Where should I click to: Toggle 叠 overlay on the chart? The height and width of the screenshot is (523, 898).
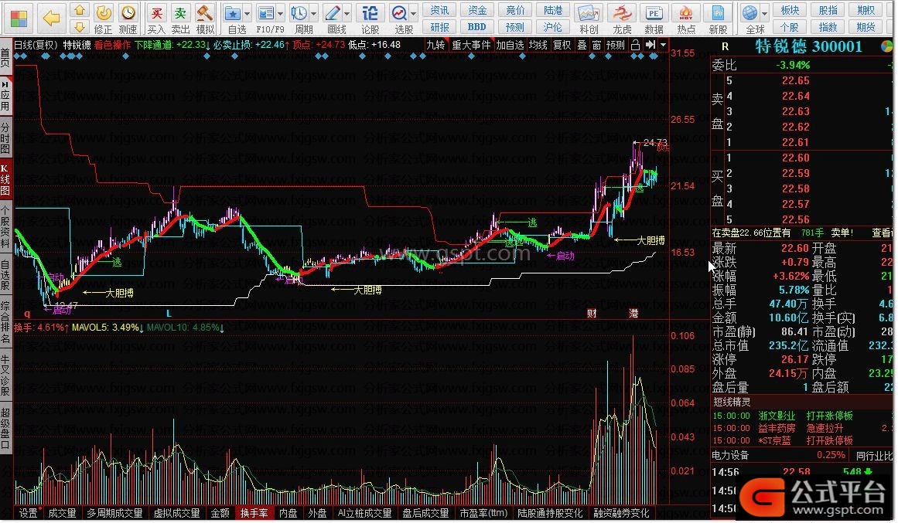pyautogui.click(x=582, y=45)
